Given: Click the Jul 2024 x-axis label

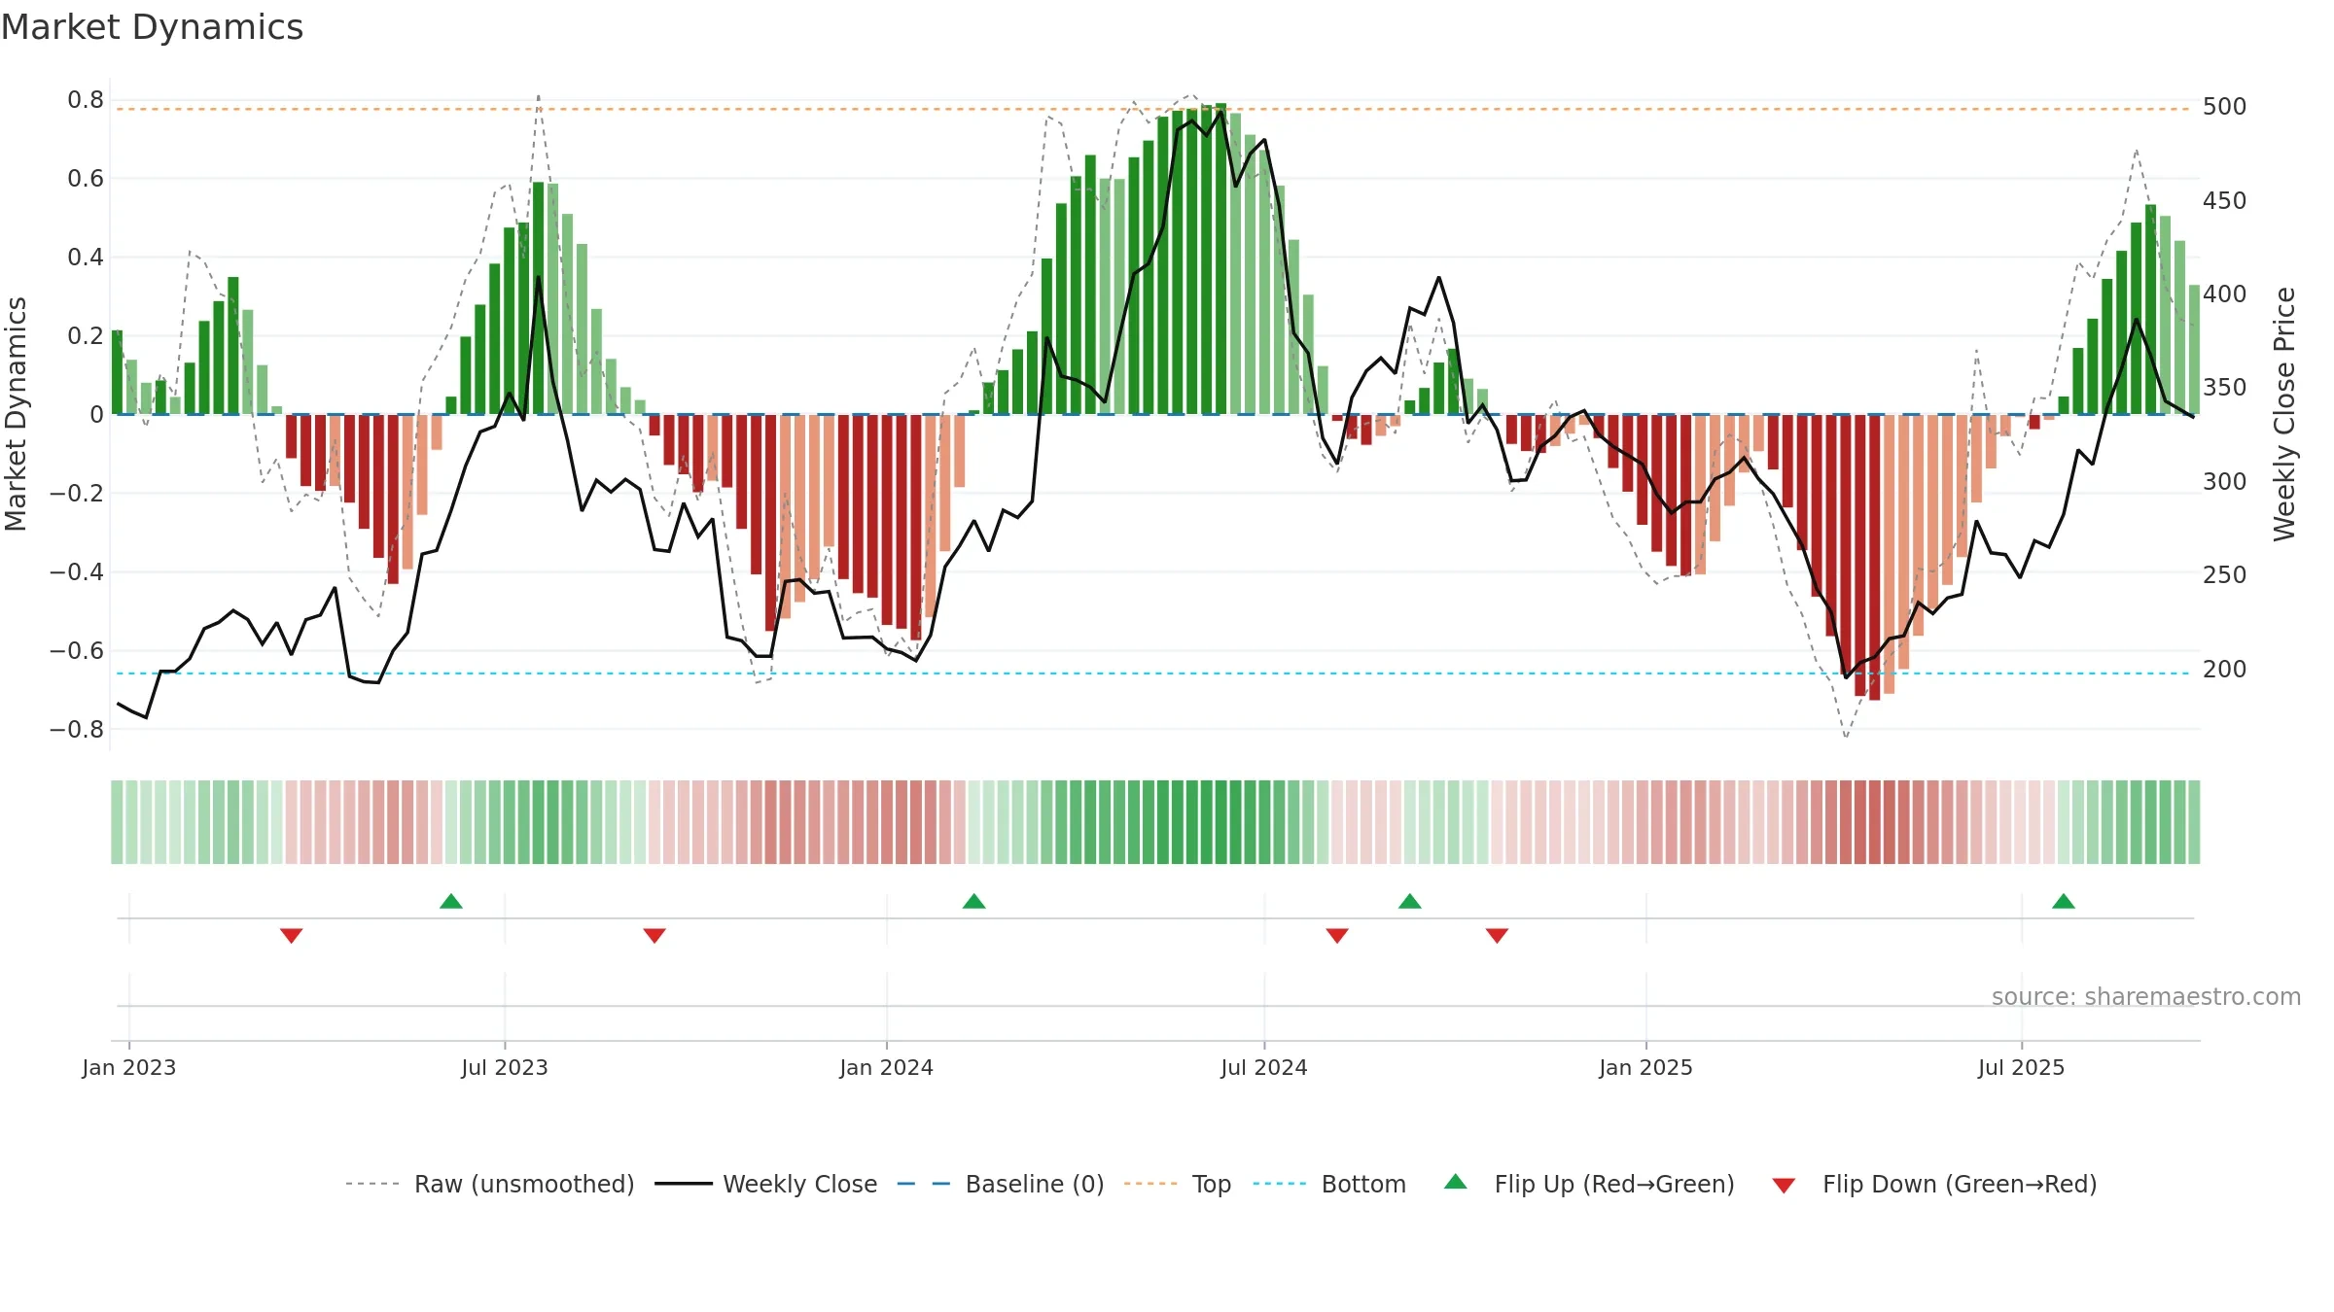Looking at the screenshot, I should coord(1264,1067).
